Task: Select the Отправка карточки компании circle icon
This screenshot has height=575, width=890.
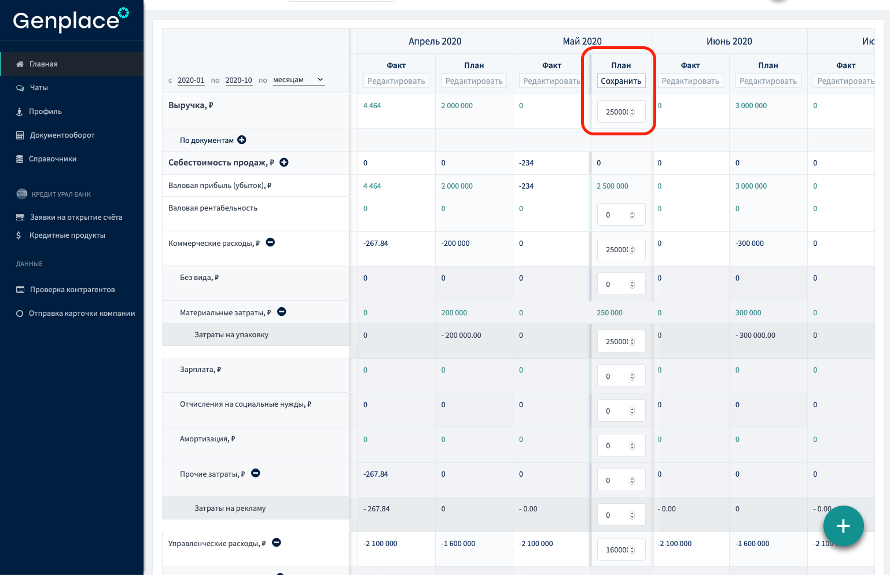Action: [20, 314]
